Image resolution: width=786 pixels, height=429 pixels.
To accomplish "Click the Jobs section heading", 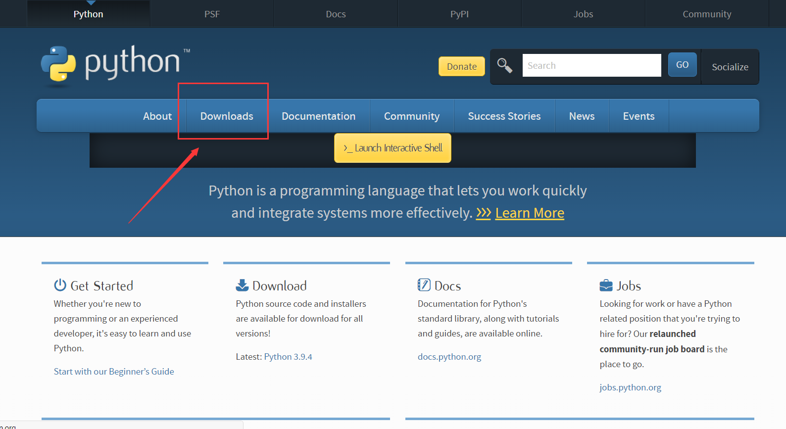I will coord(629,286).
